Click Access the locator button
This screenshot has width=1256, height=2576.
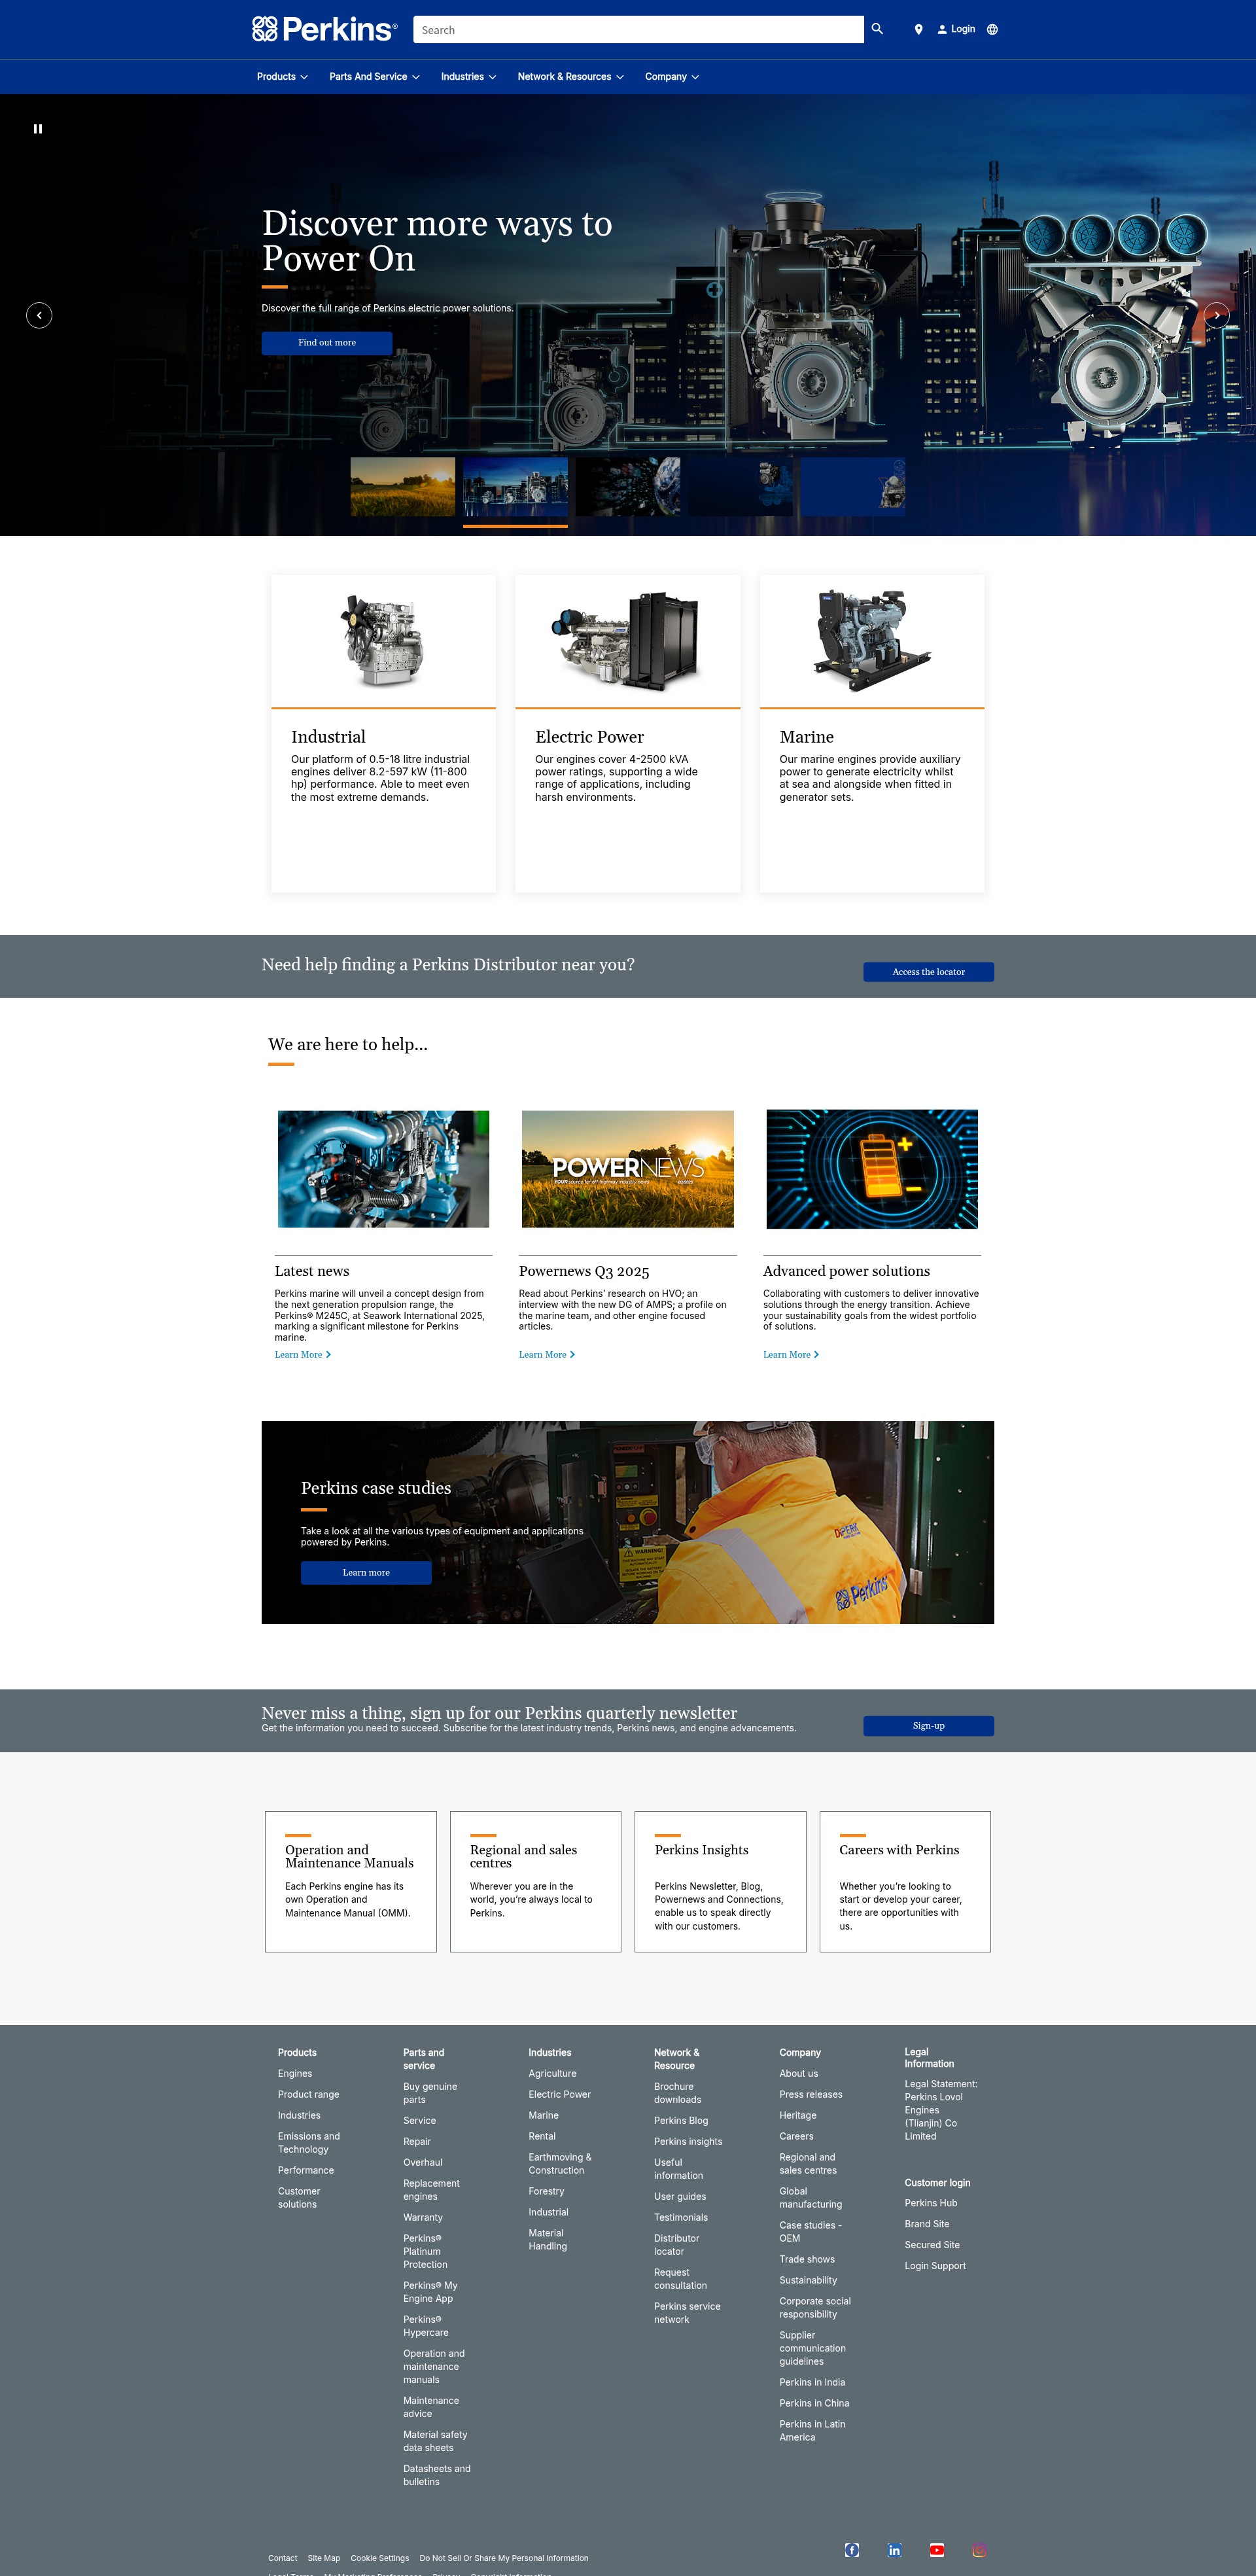[x=928, y=972]
